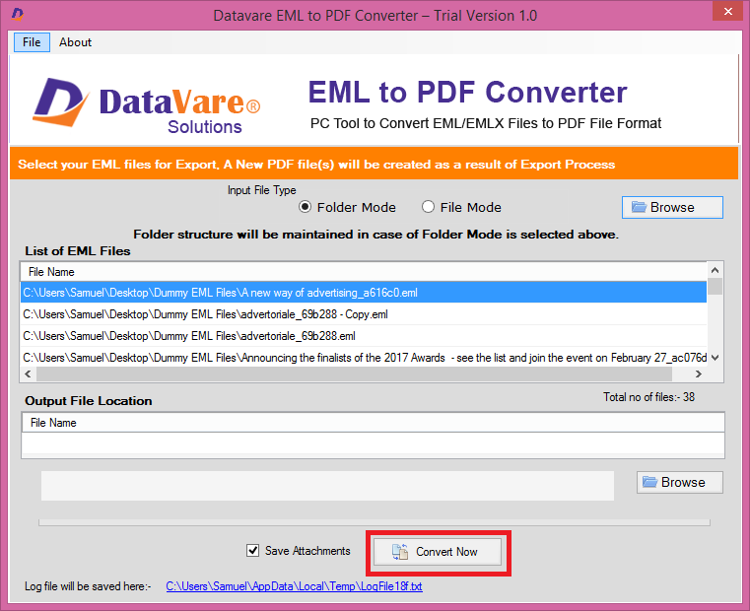The width and height of the screenshot is (750, 611).
Task: Open the LogFile18f.txt log file link
Action: pos(294,586)
